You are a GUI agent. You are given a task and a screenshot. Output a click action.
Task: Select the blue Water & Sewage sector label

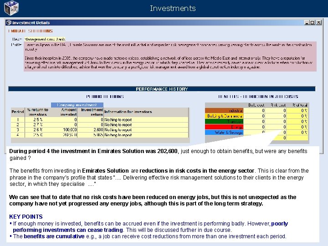tap(224, 132)
